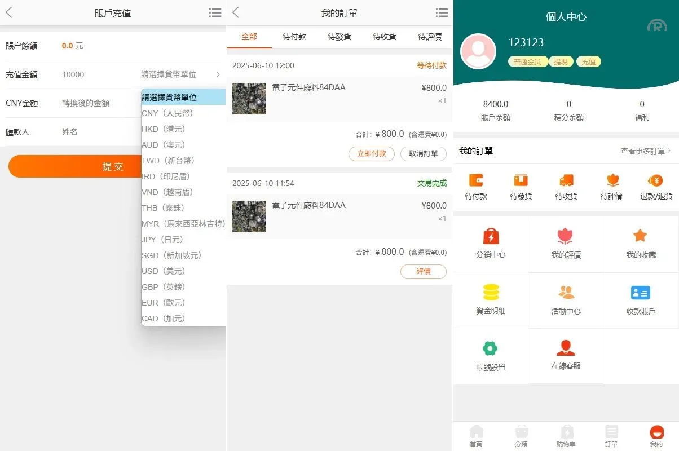The image size is (679, 451).
Task: Click the 電子元件廢料 product thumbnail
Action: pos(249,98)
